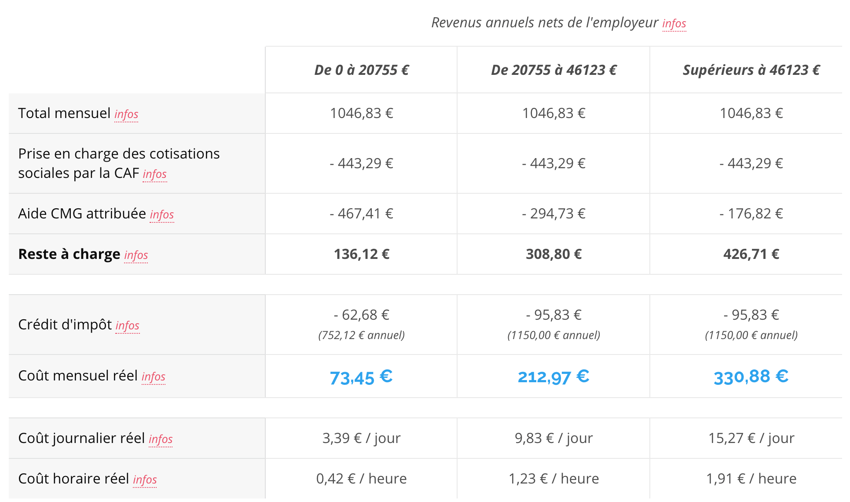
Task: Select the Supérieurs à 46123 € header
Action: 751,70
